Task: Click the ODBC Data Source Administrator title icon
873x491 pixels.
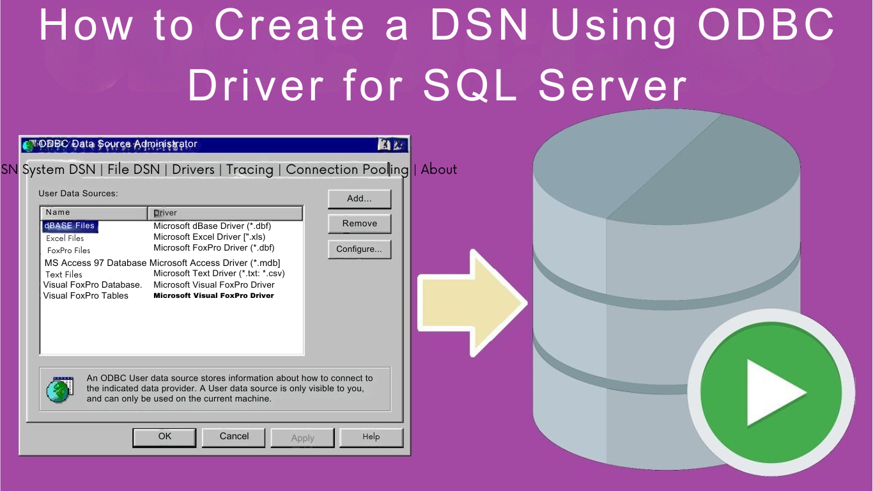Action: [29, 145]
